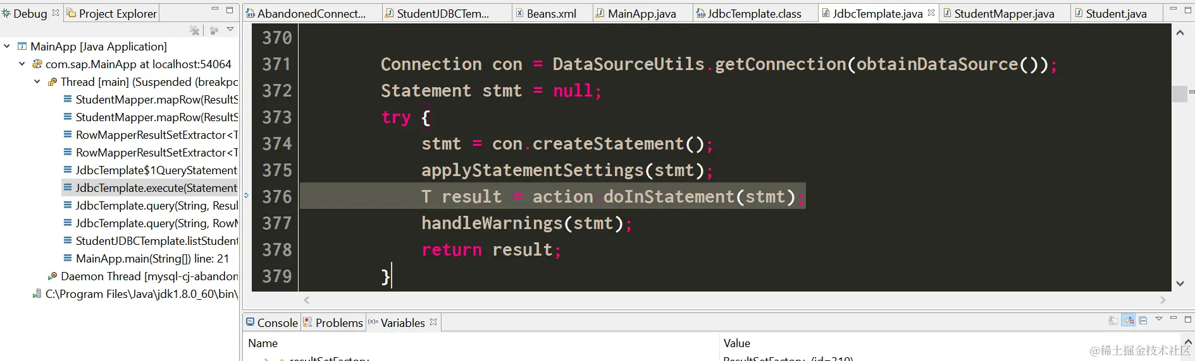Click line number 376 in gutter
This screenshot has height=361, width=1195.
[x=277, y=197]
